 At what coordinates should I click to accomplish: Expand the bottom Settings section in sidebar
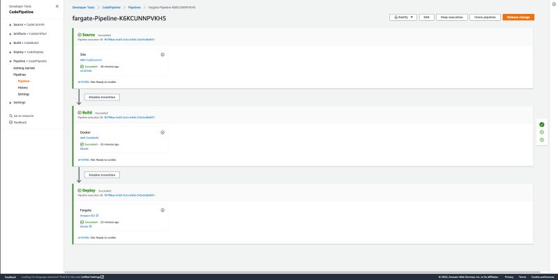[10, 102]
